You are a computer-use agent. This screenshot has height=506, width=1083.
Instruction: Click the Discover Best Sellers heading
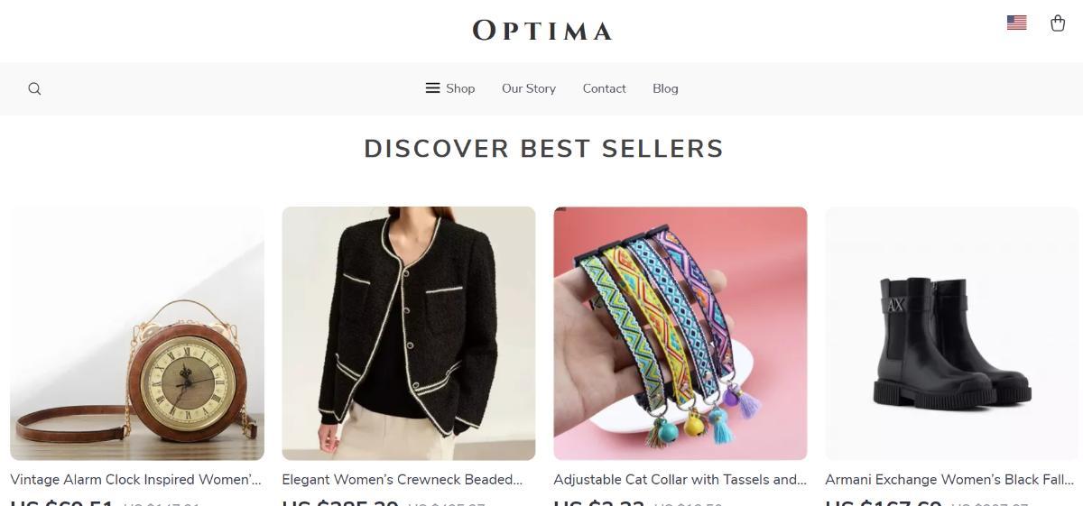[543, 149]
